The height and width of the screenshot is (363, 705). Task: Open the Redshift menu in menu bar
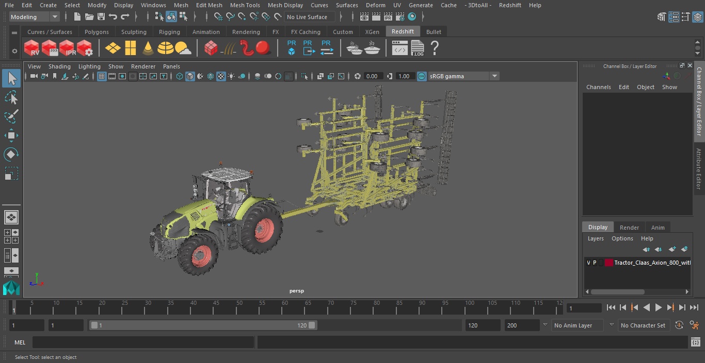tap(510, 5)
